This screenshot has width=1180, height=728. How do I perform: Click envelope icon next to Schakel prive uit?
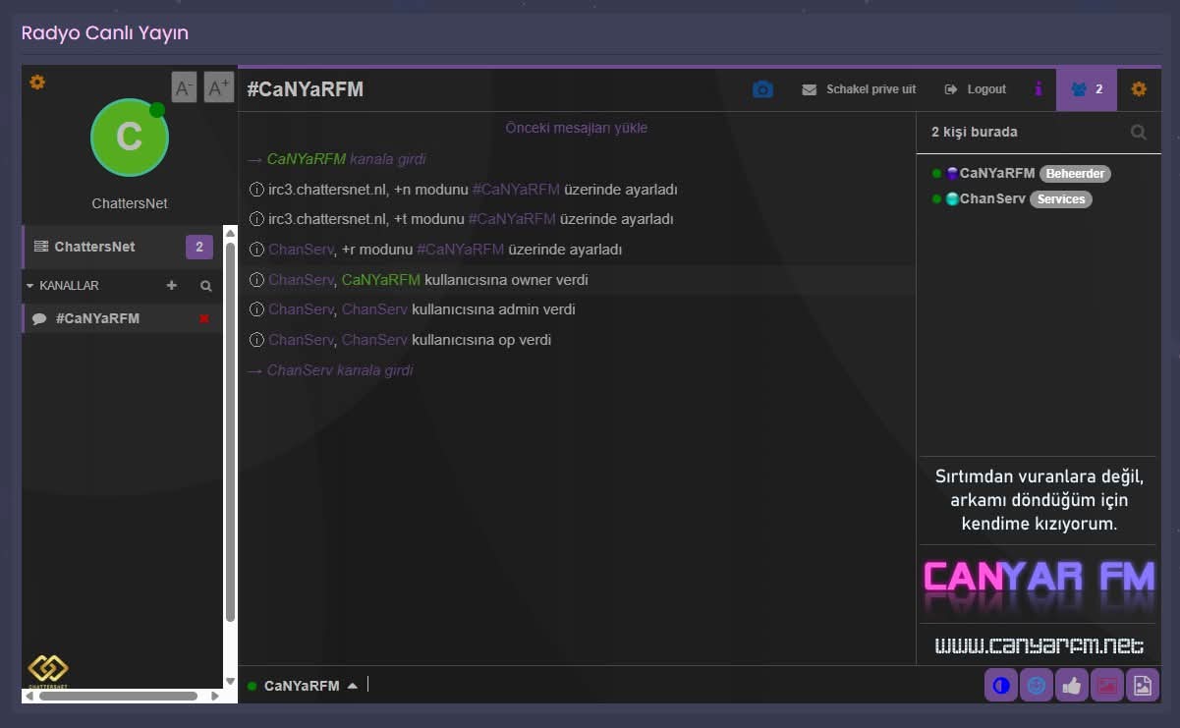[x=810, y=89]
